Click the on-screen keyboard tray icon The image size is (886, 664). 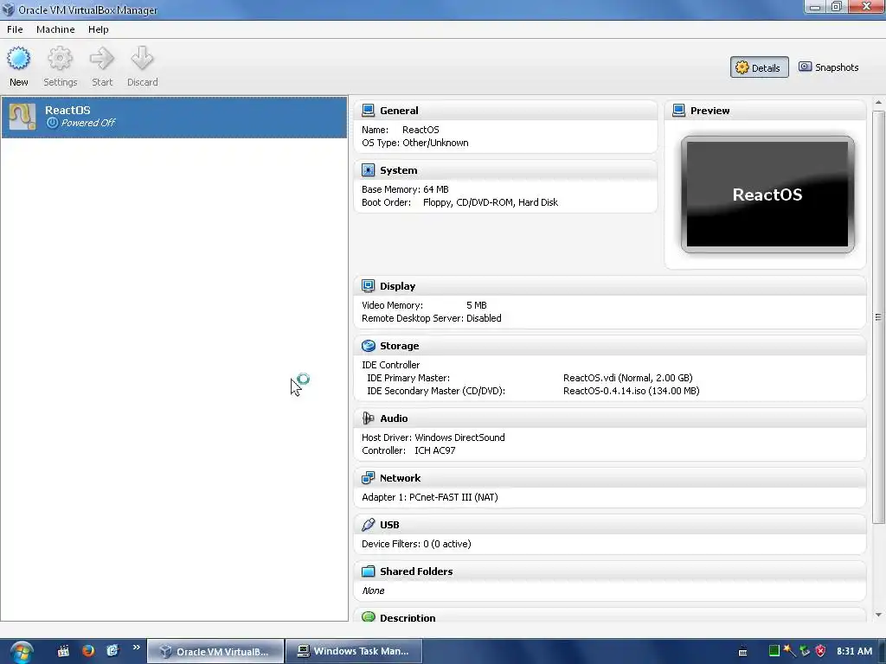(x=743, y=652)
